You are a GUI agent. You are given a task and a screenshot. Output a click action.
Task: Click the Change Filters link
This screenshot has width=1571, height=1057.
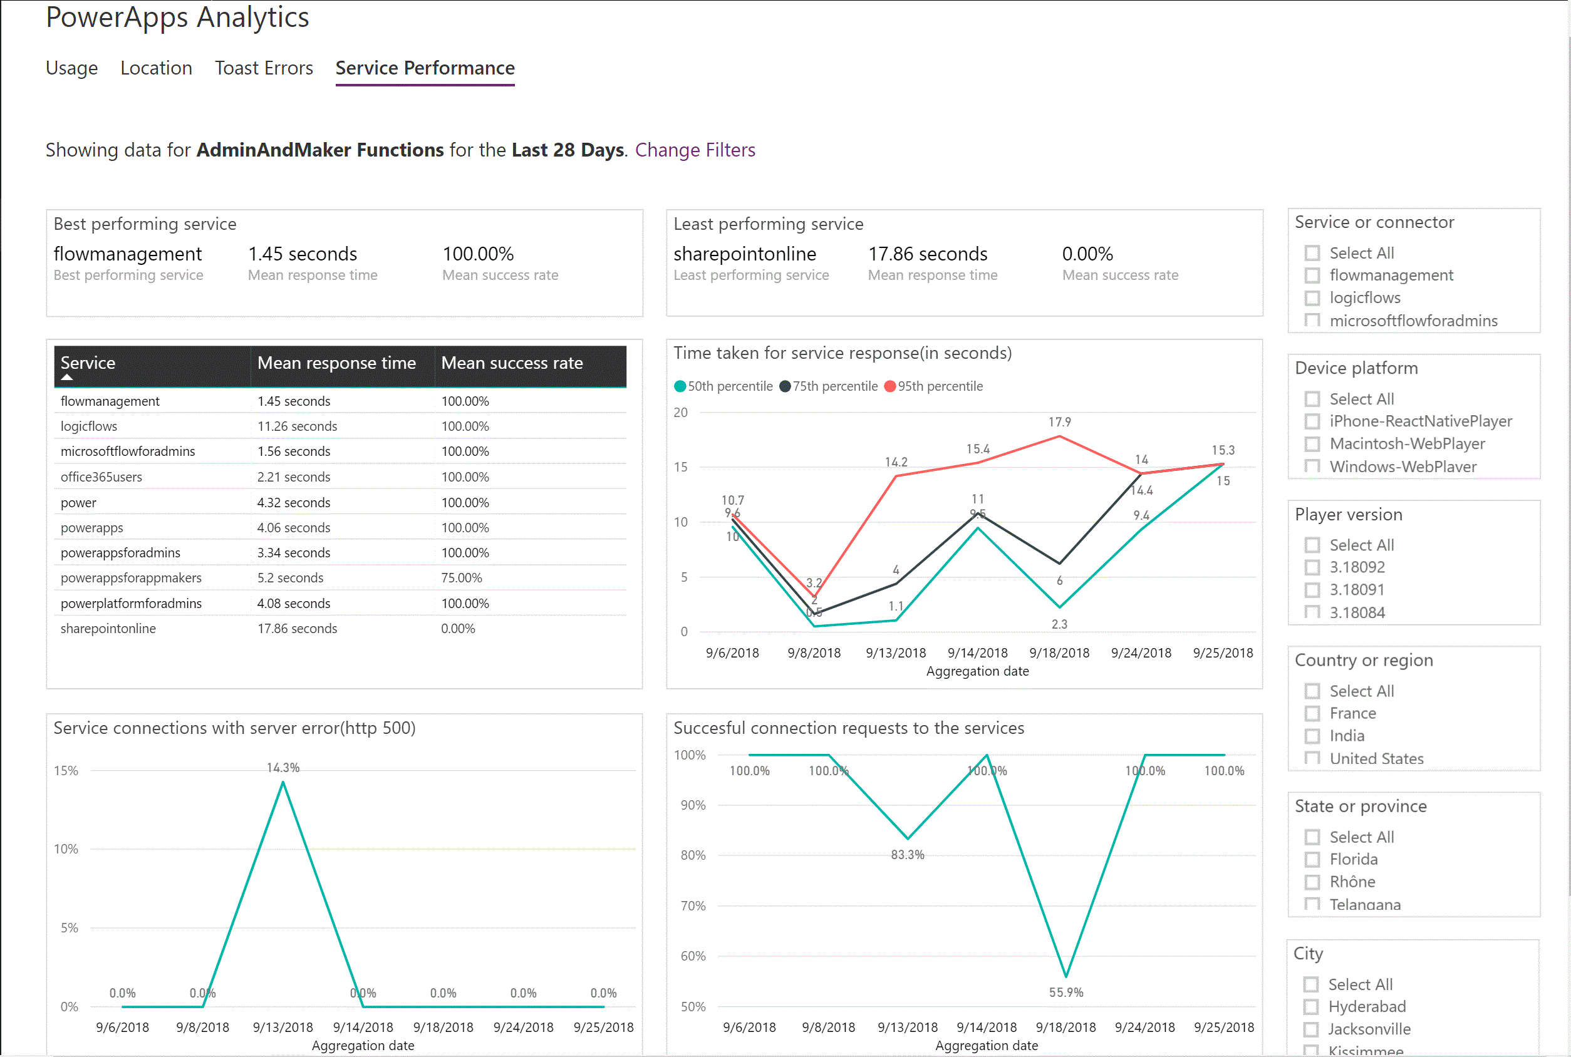695,150
